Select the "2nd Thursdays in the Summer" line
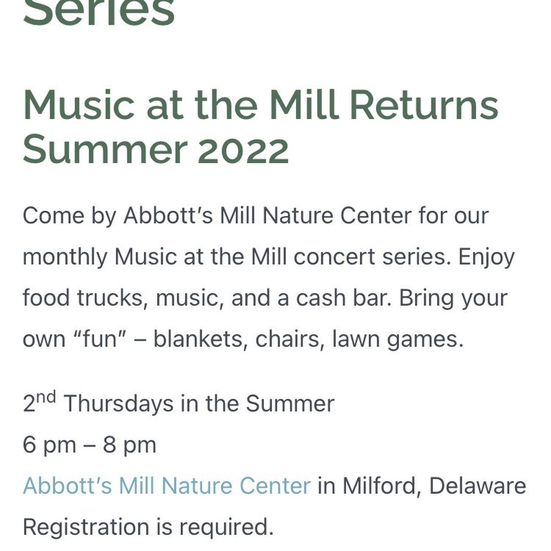Image resolution: width=551 pixels, height=551 pixels. (x=179, y=404)
